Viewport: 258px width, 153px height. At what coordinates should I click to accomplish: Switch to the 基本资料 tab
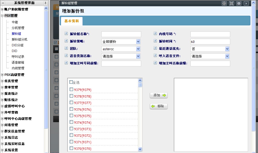[x=72, y=21]
